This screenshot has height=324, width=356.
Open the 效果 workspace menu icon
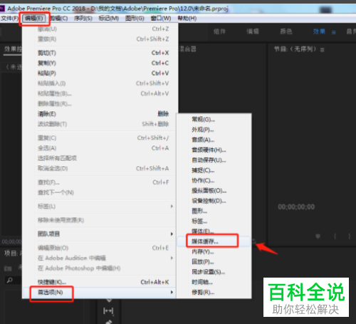pyautogui.click(x=334, y=32)
